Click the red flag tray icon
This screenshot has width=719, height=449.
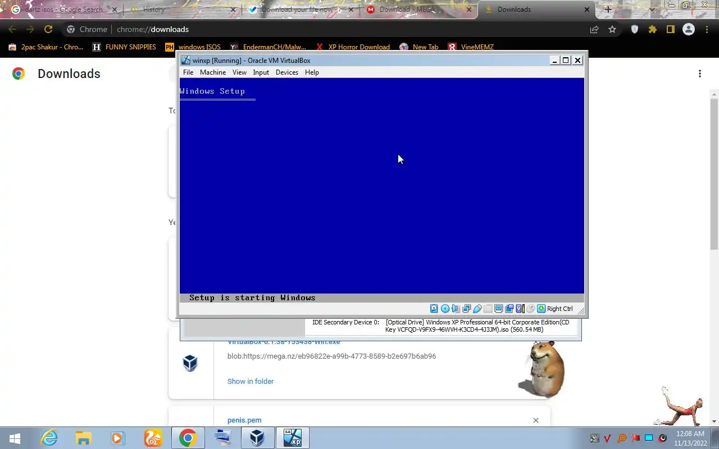click(x=635, y=438)
